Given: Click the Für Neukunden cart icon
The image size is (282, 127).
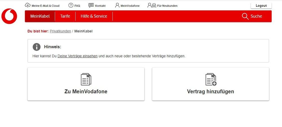Looking at the screenshot, I should pos(152,5).
